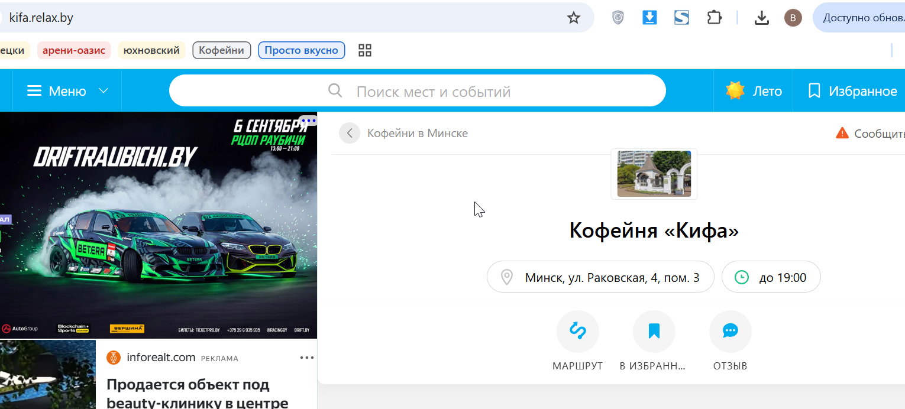Click the Маршрут route icon
Image resolution: width=905 pixels, height=409 pixels.
tap(578, 332)
